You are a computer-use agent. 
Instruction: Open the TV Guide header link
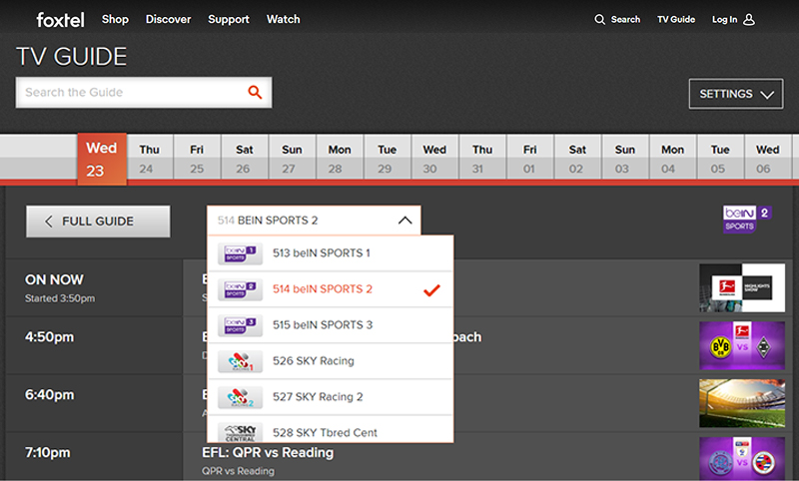676,19
